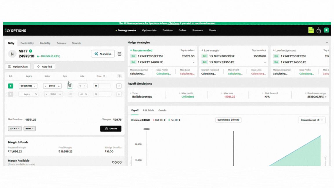Screen dimensions: 334x188
Task: Open the Open interest dropdown
Action: [x=312, y=120]
